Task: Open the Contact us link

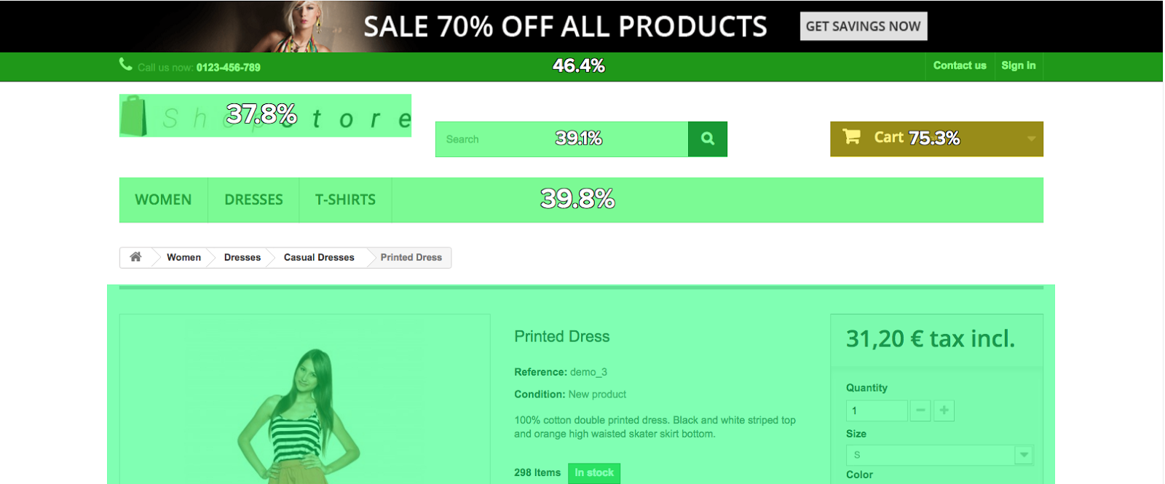Action: pos(959,66)
